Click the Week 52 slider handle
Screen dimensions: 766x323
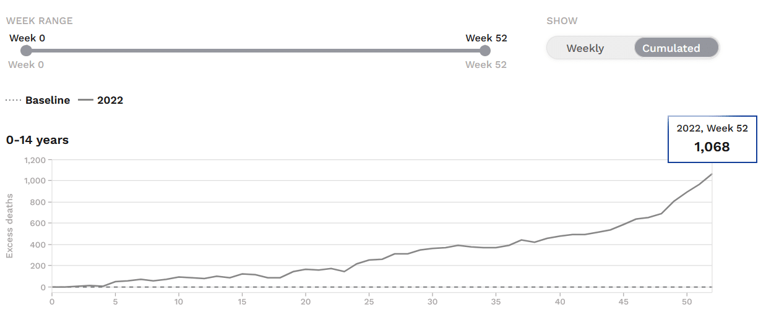(x=485, y=51)
